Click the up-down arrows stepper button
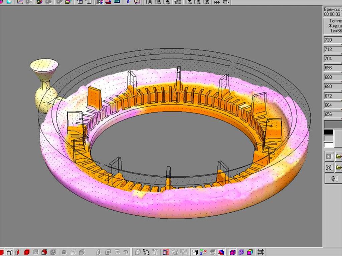The image size is (342, 256). [333, 179]
